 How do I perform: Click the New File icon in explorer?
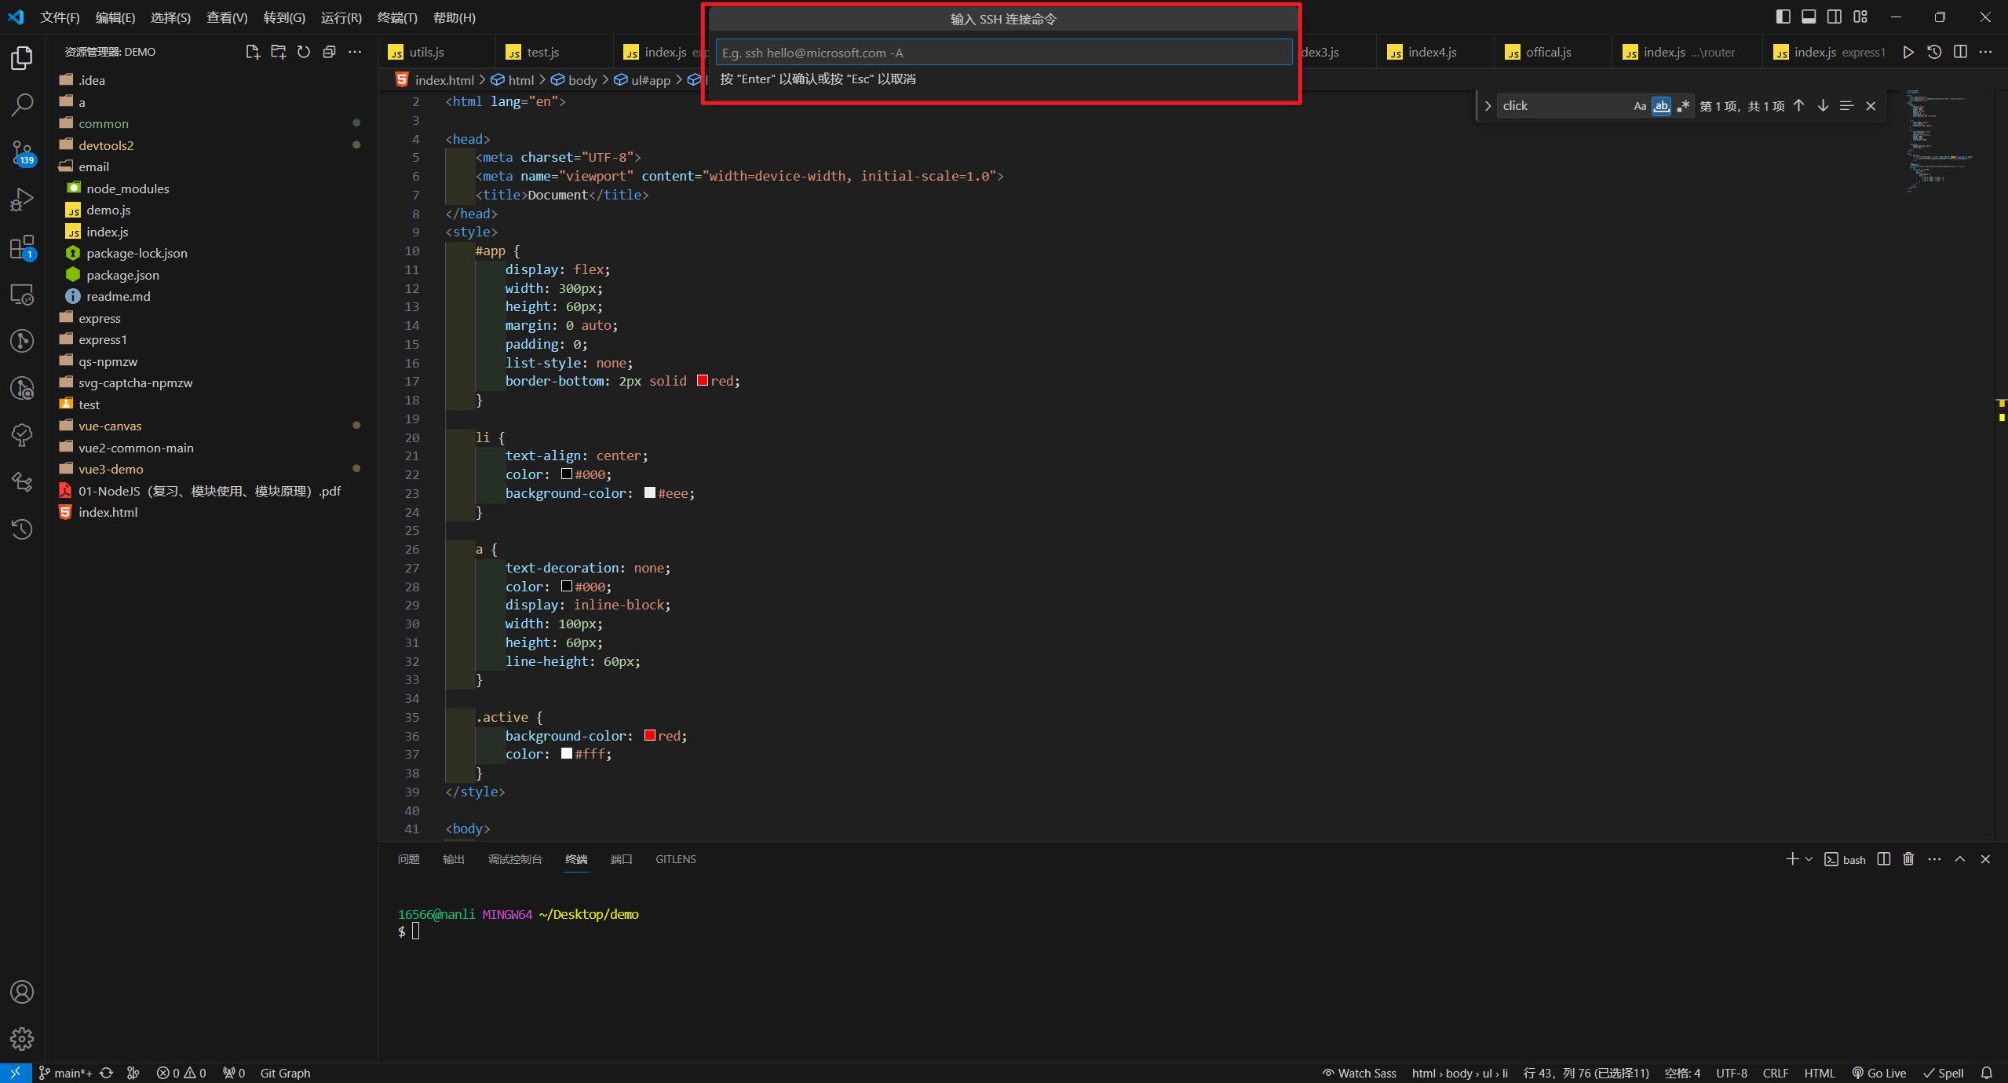pyautogui.click(x=253, y=52)
